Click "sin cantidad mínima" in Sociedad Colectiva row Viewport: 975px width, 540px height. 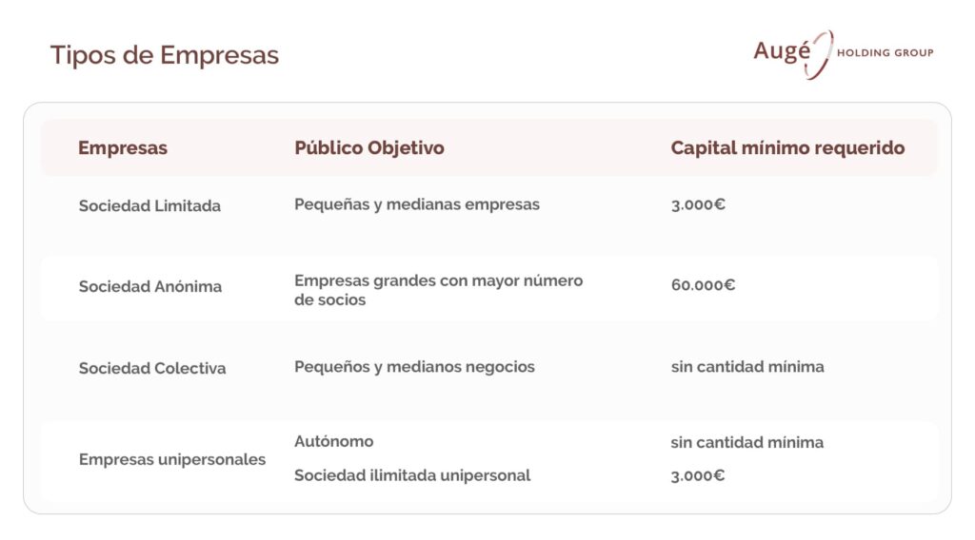747,366
